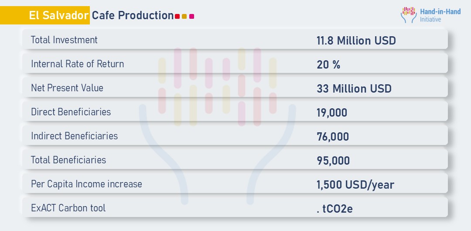Select the yellow El Salvador title banner
The width and height of the screenshot is (471, 231).
tap(45, 15)
